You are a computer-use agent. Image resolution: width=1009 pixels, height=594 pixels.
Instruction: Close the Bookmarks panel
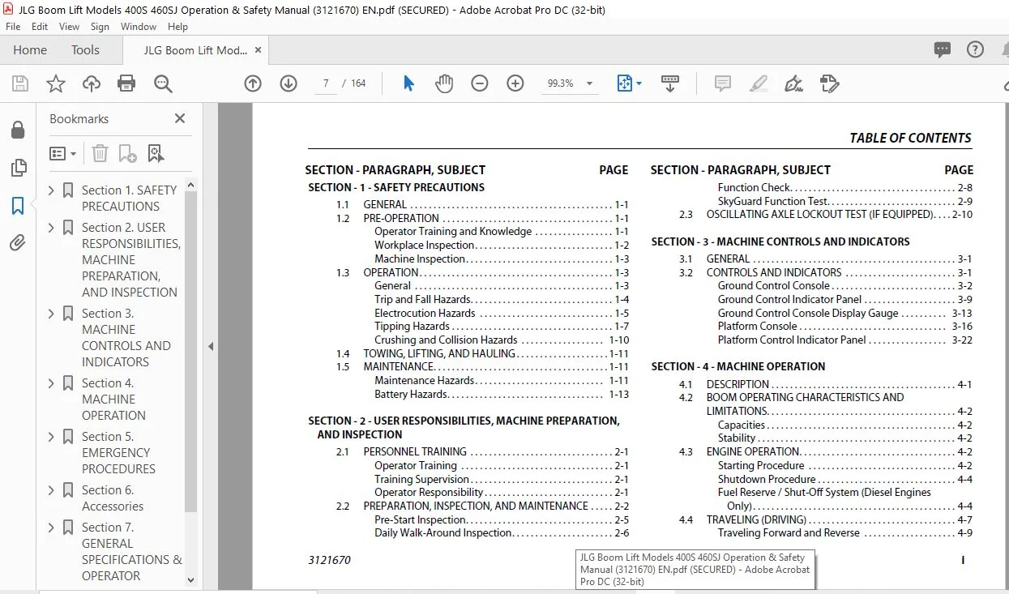tap(180, 118)
